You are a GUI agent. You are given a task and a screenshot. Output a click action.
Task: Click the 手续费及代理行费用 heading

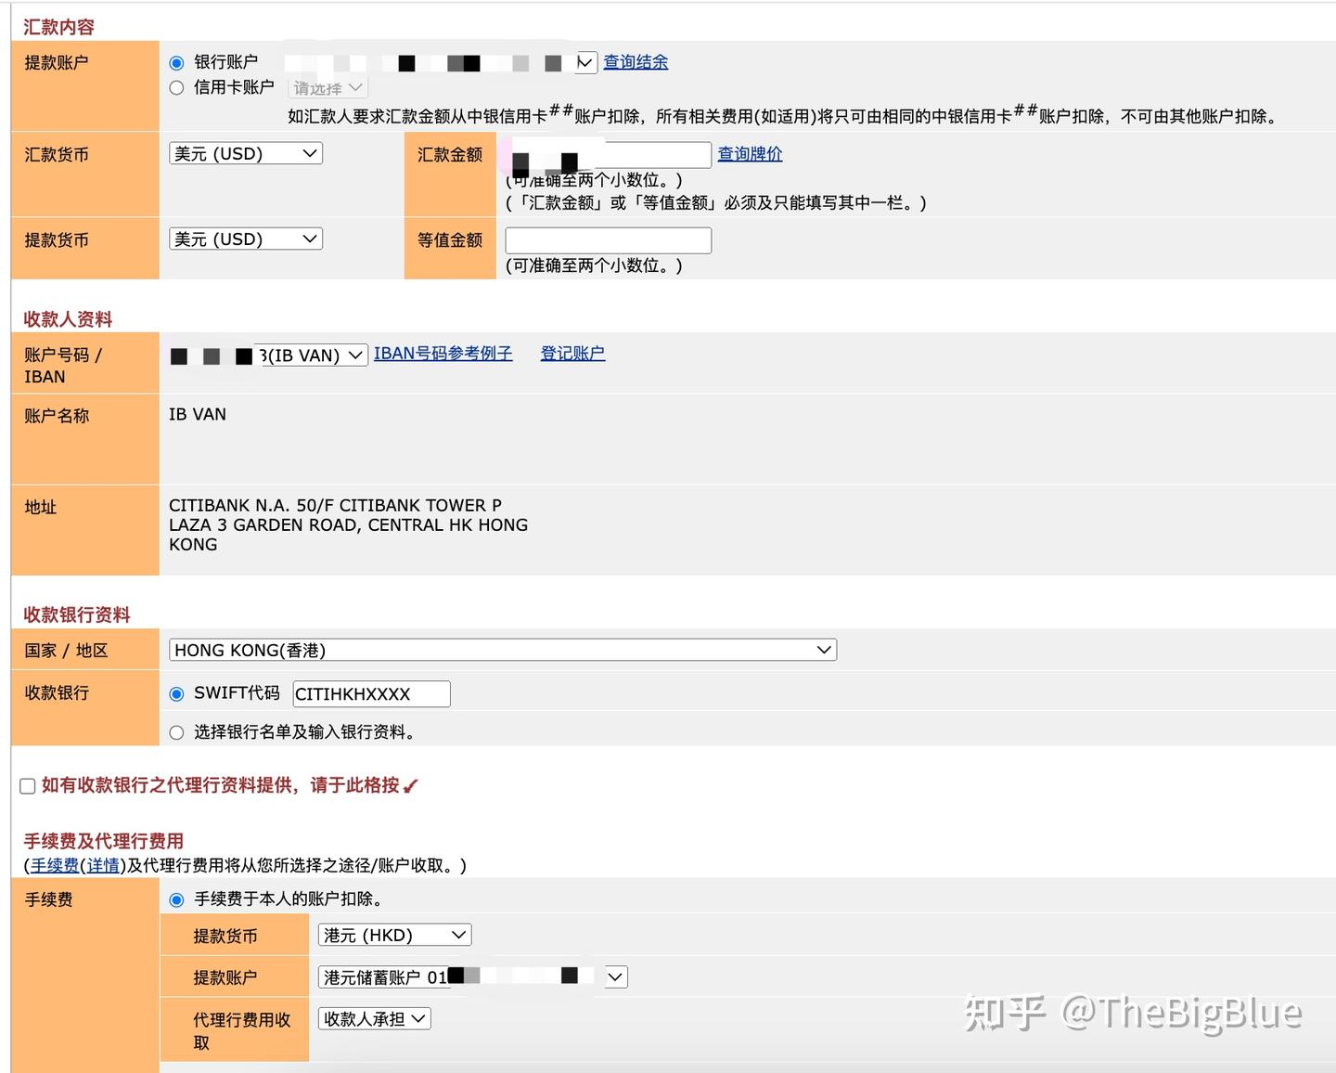pyautogui.click(x=104, y=841)
